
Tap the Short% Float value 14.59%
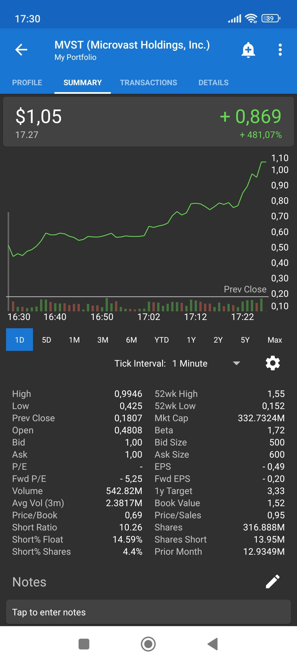point(128,539)
